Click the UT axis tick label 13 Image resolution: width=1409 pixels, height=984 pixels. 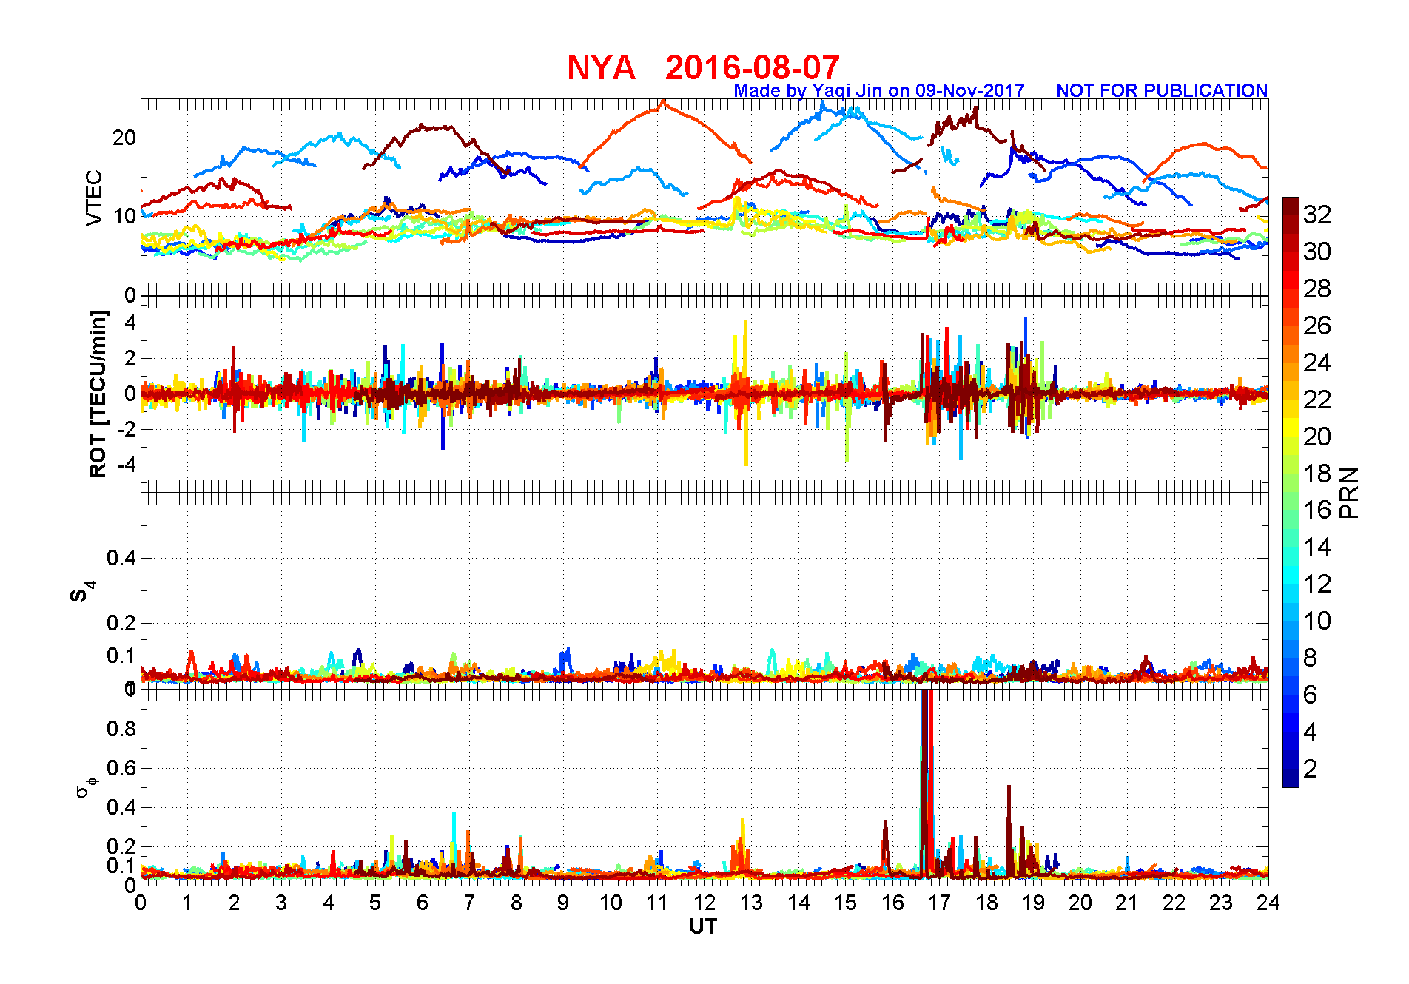pyautogui.click(x=751, y=903)
